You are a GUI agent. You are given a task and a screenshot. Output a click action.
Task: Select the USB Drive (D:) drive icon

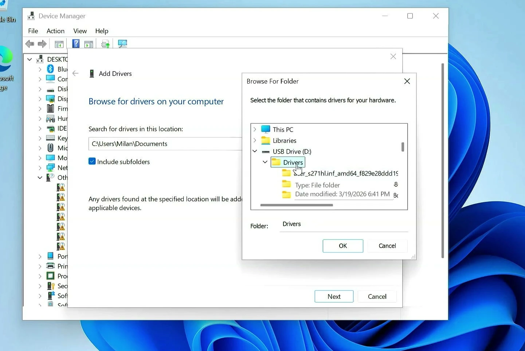(x=266, y=151)
